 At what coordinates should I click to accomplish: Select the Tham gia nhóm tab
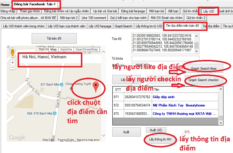(x=30, y=11)
